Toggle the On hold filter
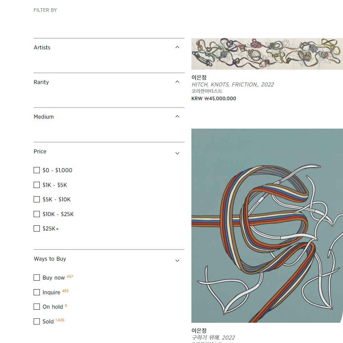Viewport: 343px width, 343px height. tap(37, 307)
